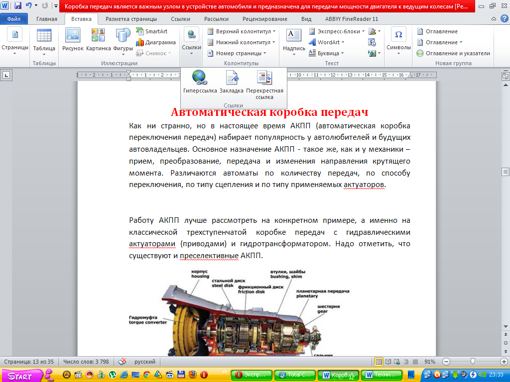Switch to Total Commander taskbar button

295,375
